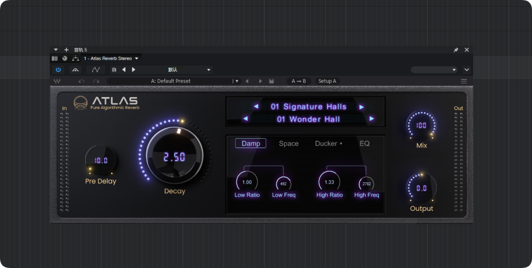Add plugin with the plus icon
This screenshot has width=532, height=268.
pos(66,50)
